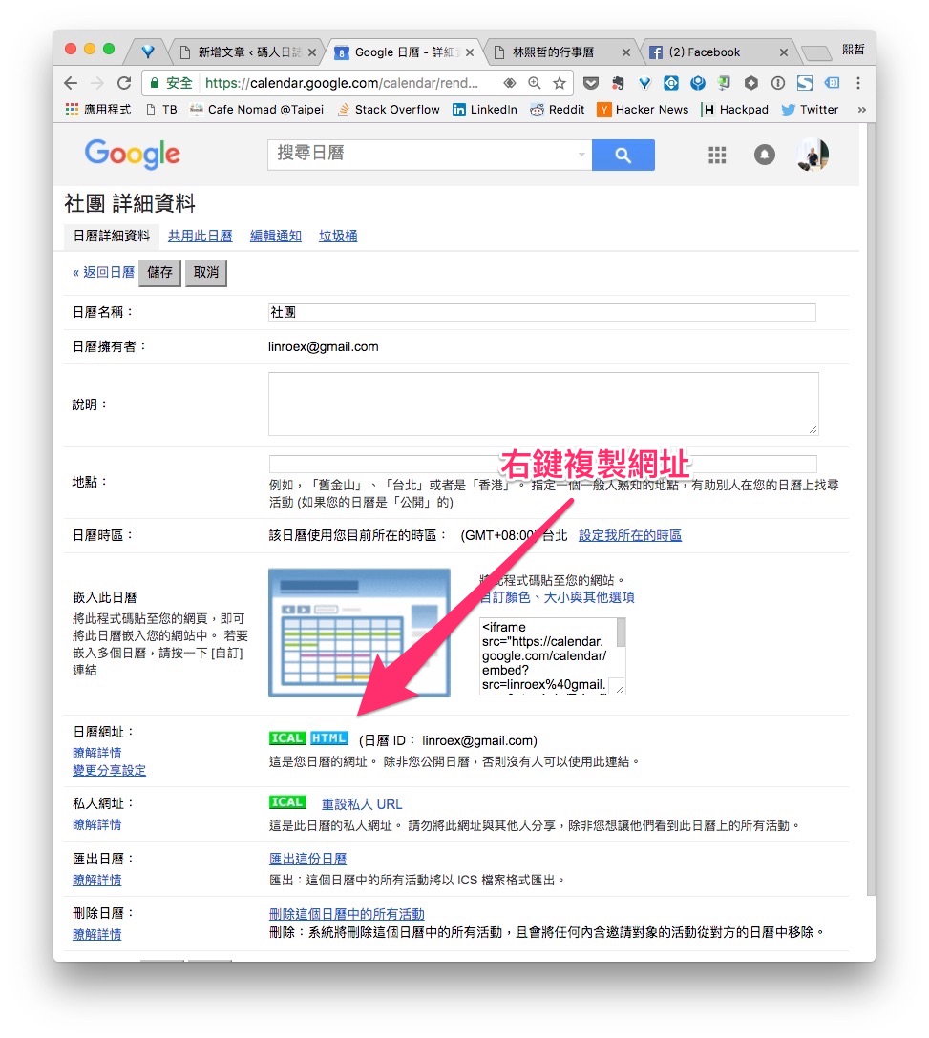Screen dimensions: 929x1038
Task: Click the address bar URL
Action: pos(341,83)
